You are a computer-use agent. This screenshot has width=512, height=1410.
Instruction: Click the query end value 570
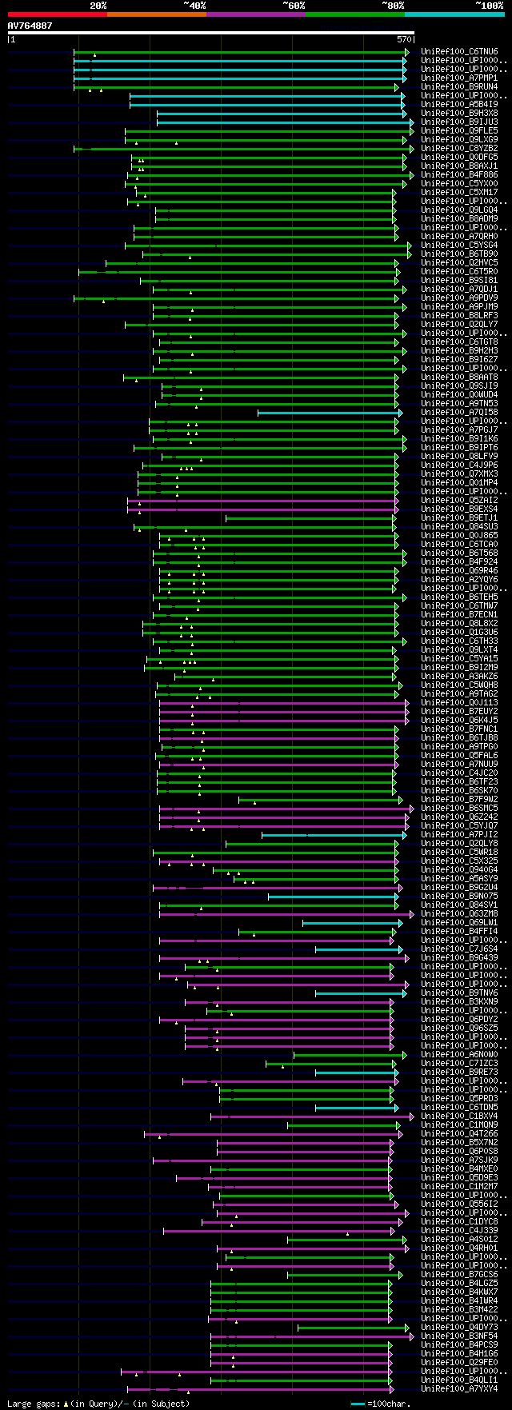(x=404, y=39)
